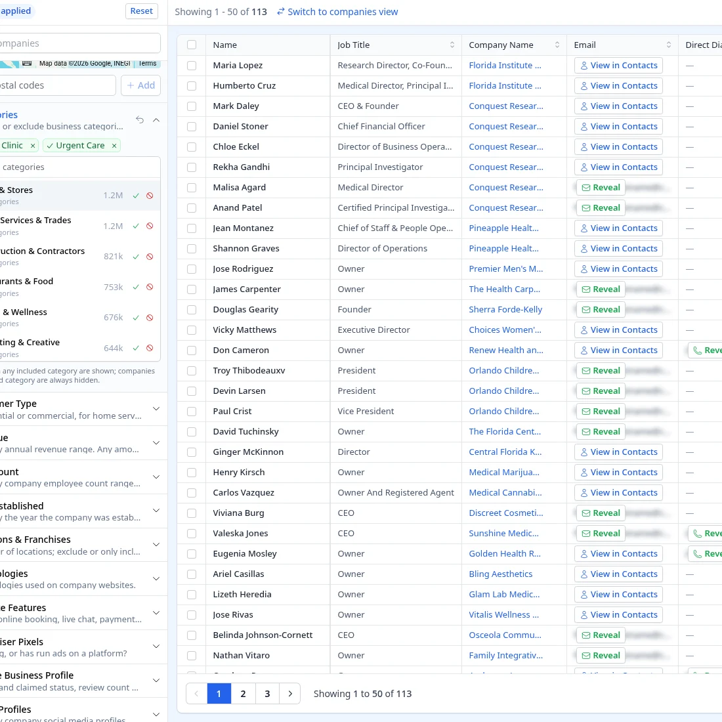Reset the applied filters
The width and height of the screenshot is (722, 722).
141,11
